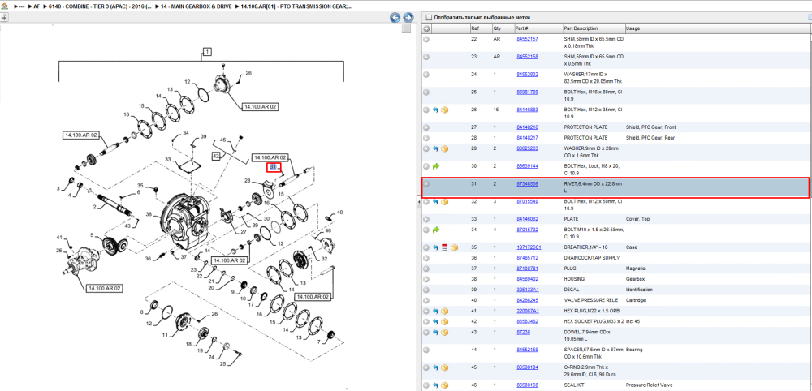Click the pin icon above the diagram
The height and width of the screenshot is (391, 812).
point(4,18)
